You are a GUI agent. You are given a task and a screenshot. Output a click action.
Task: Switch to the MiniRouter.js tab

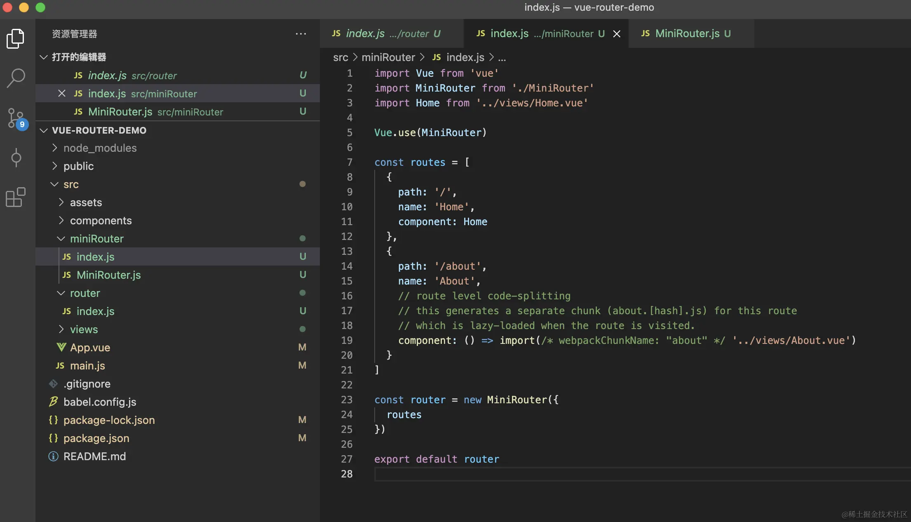point(687,34)
